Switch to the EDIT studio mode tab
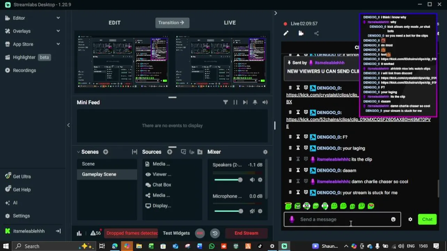The image size is (447, 251). click(115, 23)
